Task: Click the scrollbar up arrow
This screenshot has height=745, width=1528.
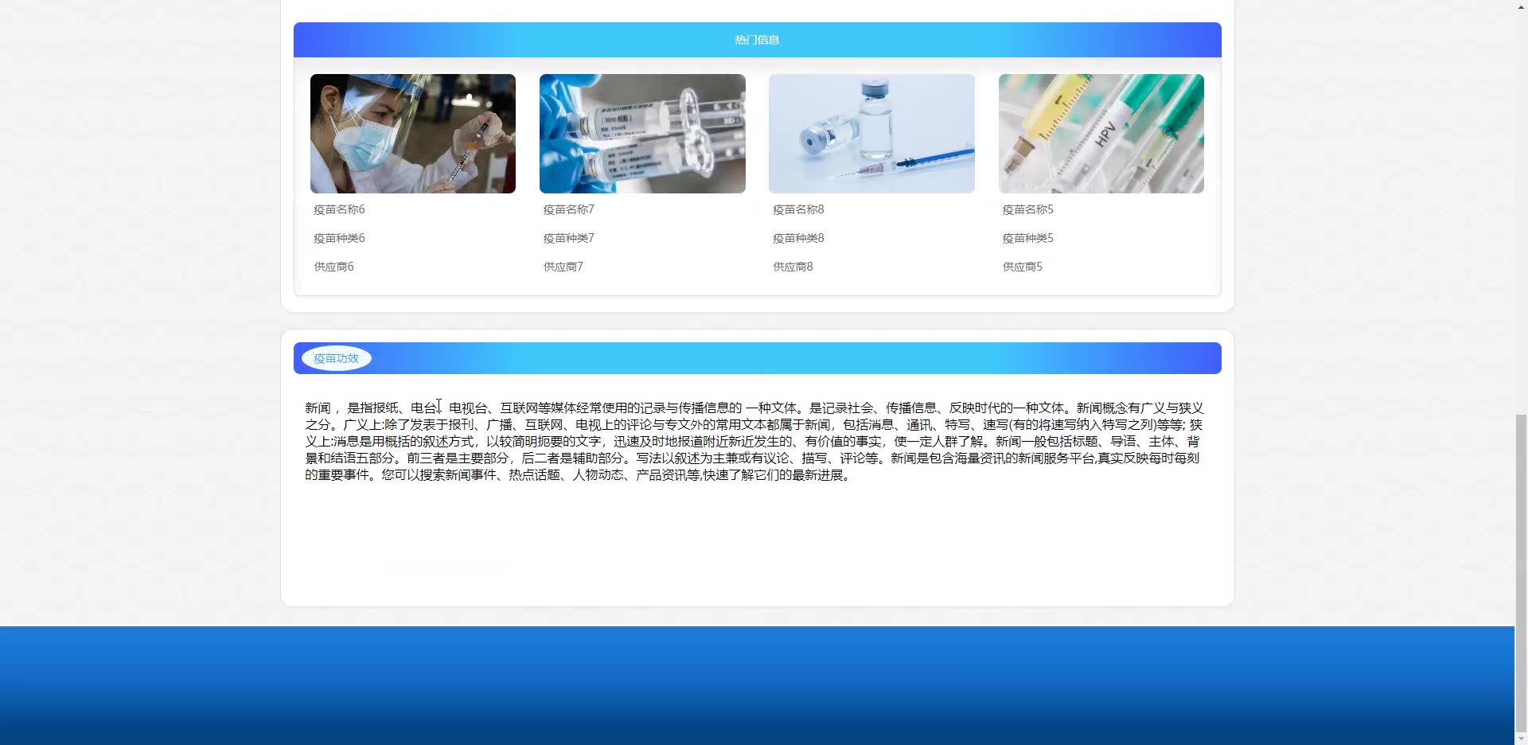Action: (x=1521, y=7)
